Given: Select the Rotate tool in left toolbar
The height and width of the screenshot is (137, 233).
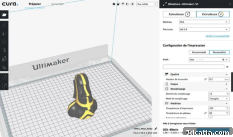Looking at the screenshot, I should pyautogui.click(x=4, y=42).
